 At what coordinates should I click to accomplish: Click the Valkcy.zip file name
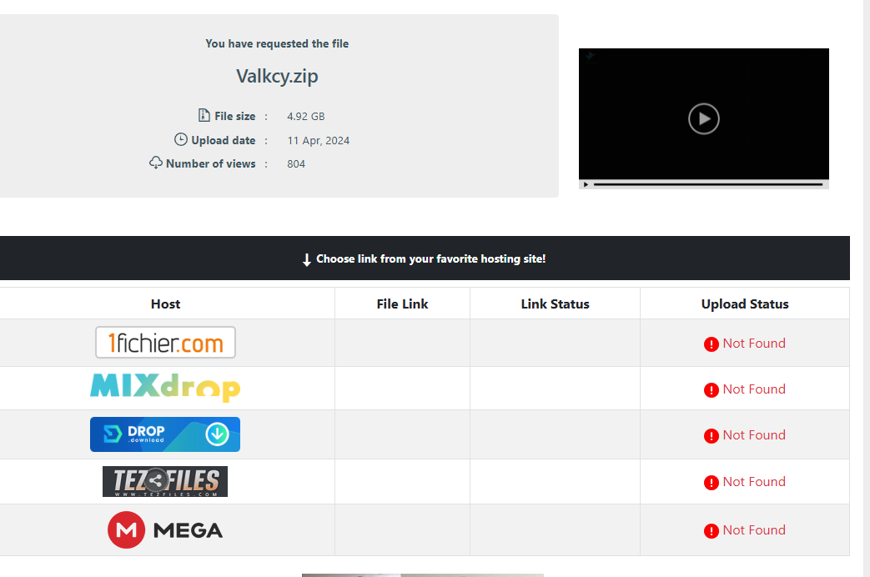tap(277, 76)
